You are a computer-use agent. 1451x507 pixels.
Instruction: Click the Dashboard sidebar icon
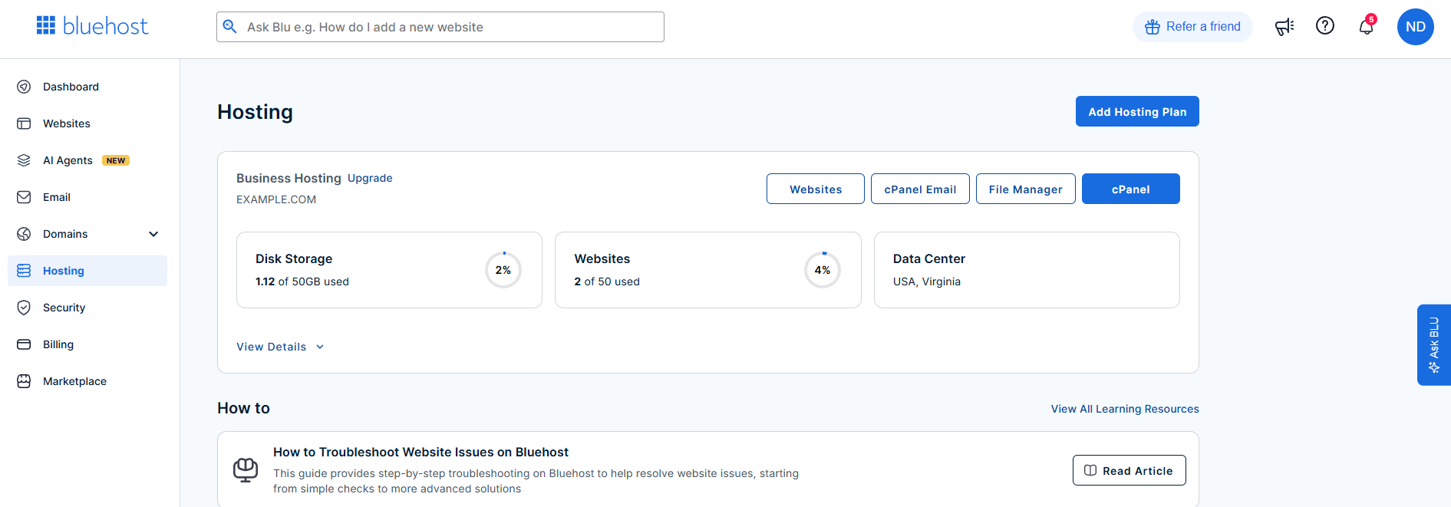tap(24, 87)
